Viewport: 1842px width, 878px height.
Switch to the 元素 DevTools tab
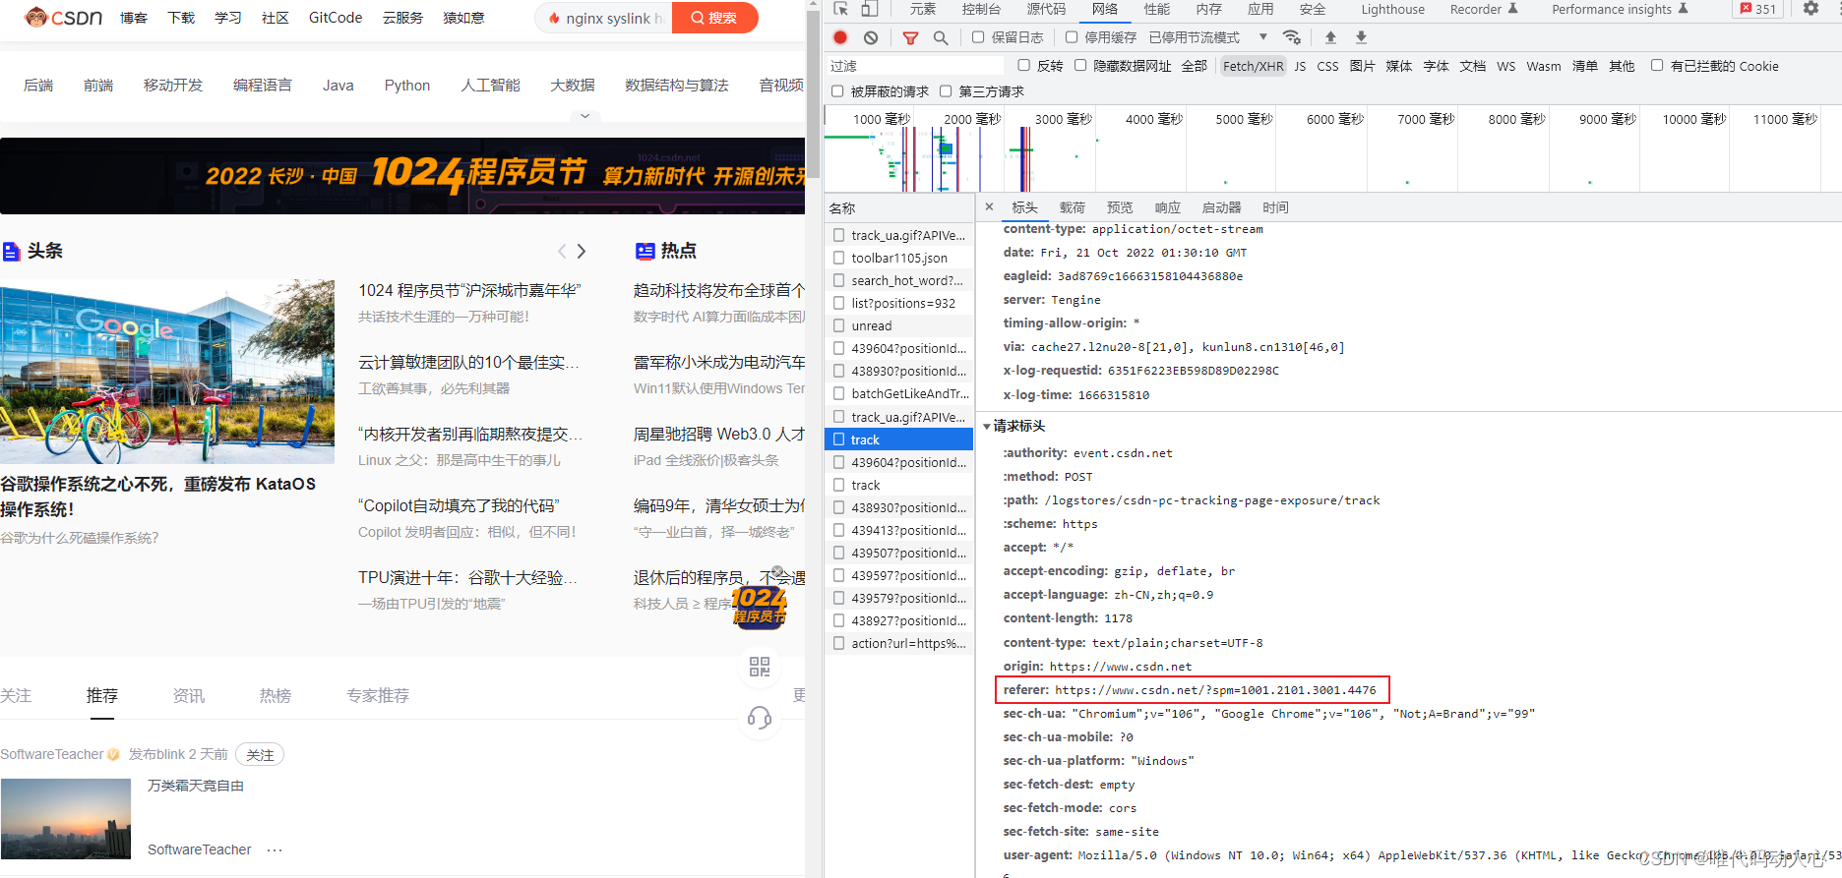[x=923, y=9]
